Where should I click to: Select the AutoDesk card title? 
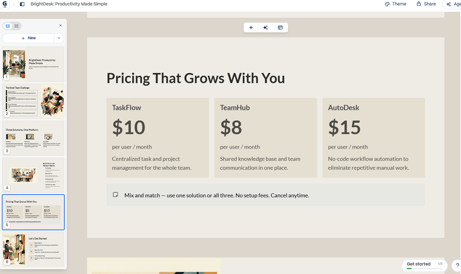pyautogui.click(x=343, y=108)
